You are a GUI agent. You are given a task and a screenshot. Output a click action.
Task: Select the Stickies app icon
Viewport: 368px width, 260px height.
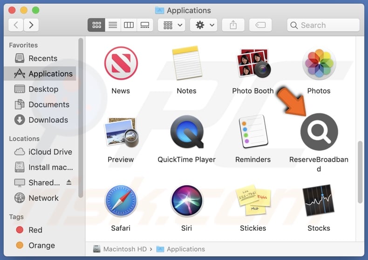(253, 200)
